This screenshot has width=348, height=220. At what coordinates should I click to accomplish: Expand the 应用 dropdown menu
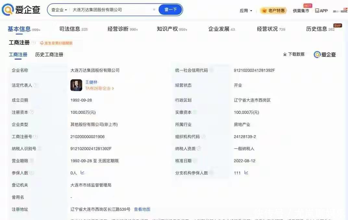pyautogui.click(x=246, y=11)
